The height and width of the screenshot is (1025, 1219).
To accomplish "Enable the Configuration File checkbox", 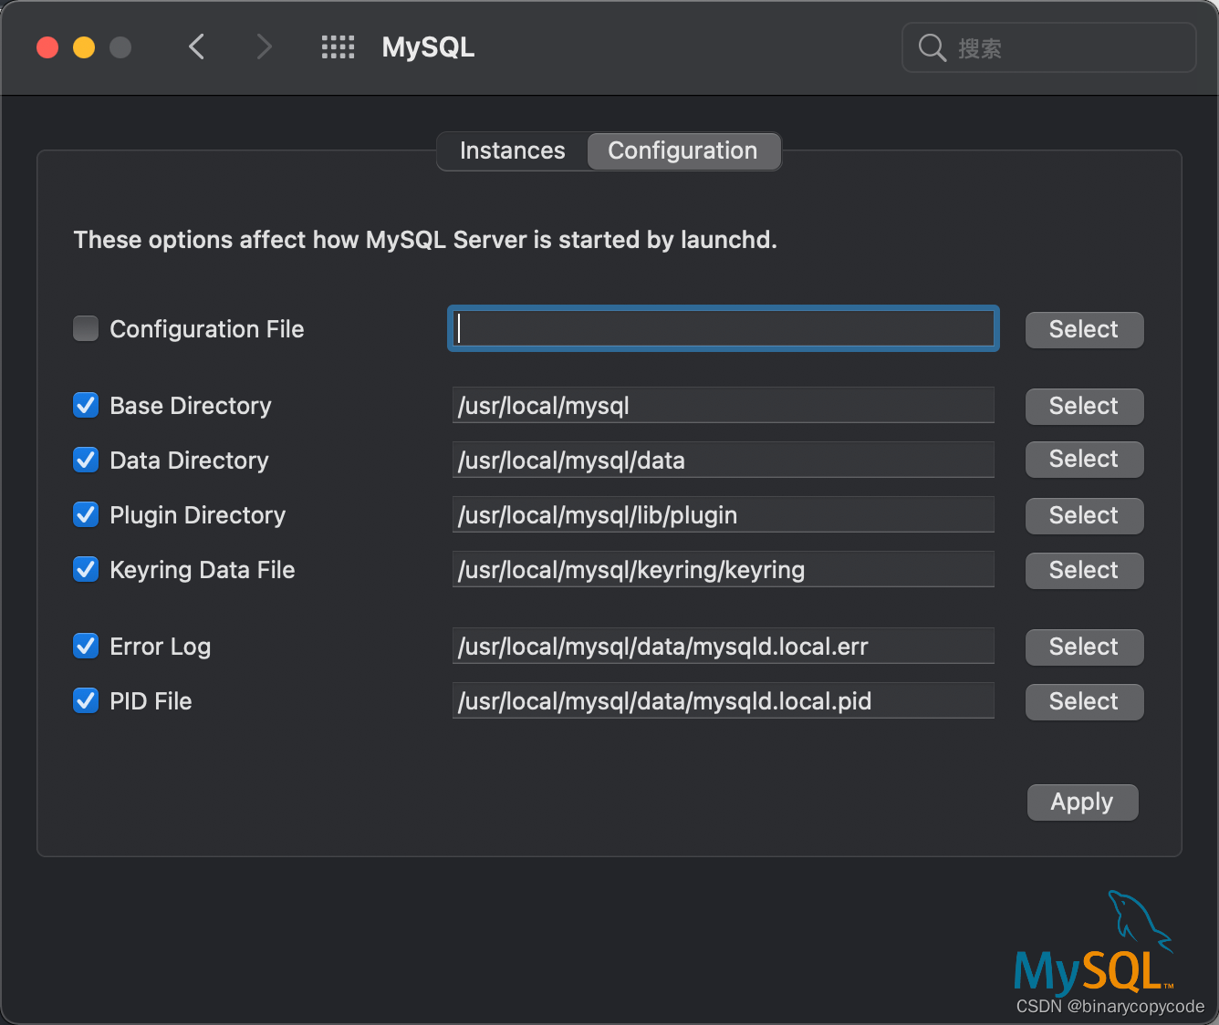I will (x=86, y=328).
